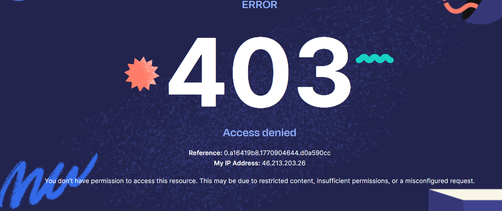Viewport: 502px width, 211px height.
Task: Click the IP address 46.213.203.26
Action: 284,163
